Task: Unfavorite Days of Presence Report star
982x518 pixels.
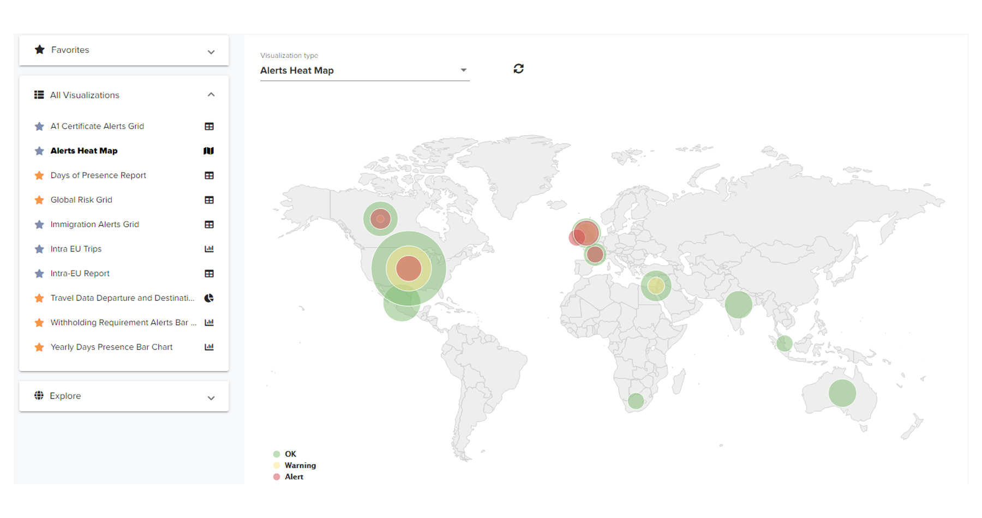Action: [39, 176]
